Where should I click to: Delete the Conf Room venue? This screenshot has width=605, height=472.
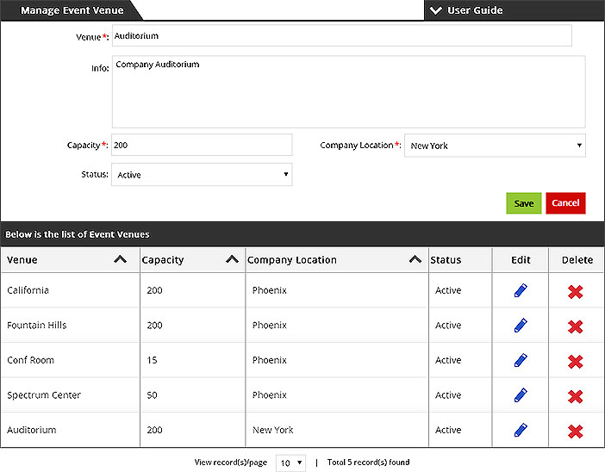pos(576,362)
